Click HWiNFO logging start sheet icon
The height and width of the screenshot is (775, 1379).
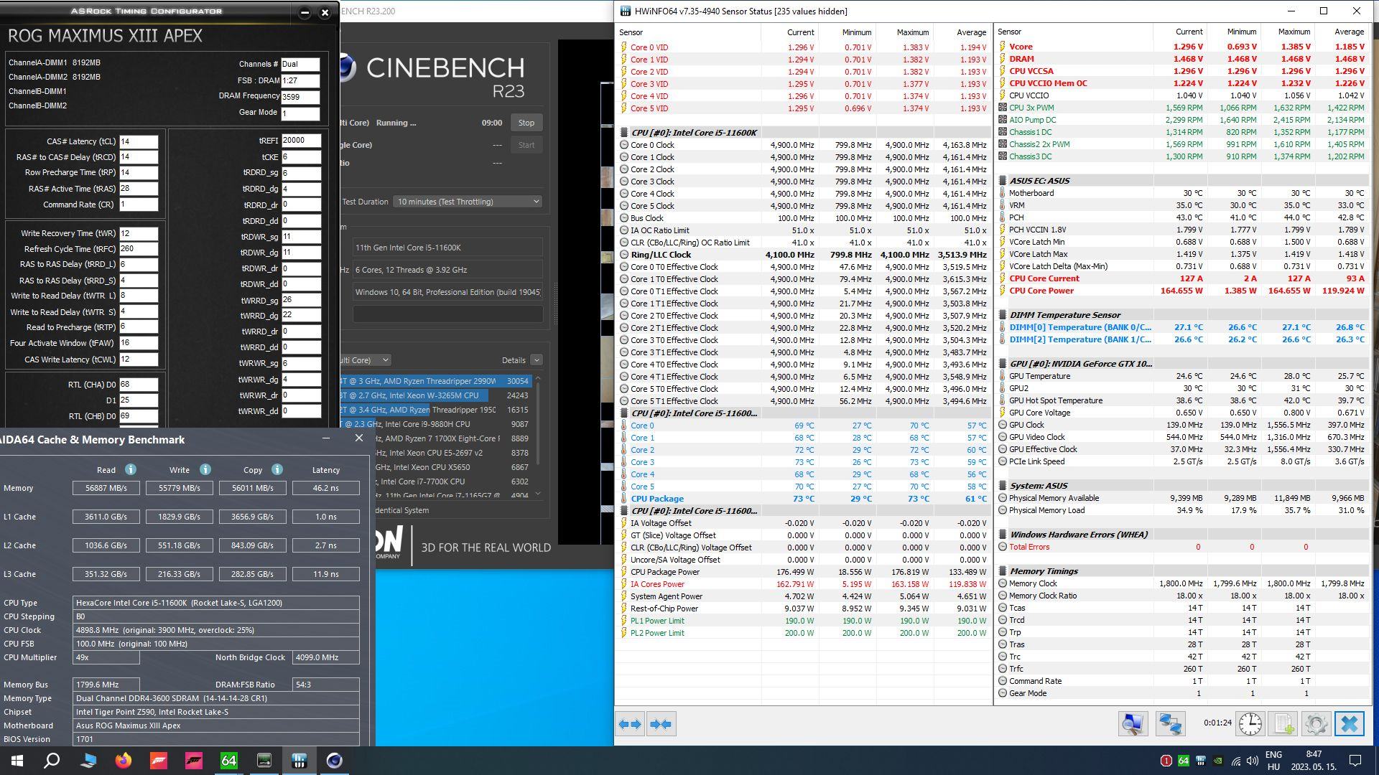[1283, 723]
